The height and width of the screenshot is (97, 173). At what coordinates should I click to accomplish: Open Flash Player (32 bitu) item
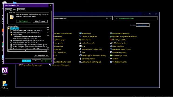pos(118,40)
